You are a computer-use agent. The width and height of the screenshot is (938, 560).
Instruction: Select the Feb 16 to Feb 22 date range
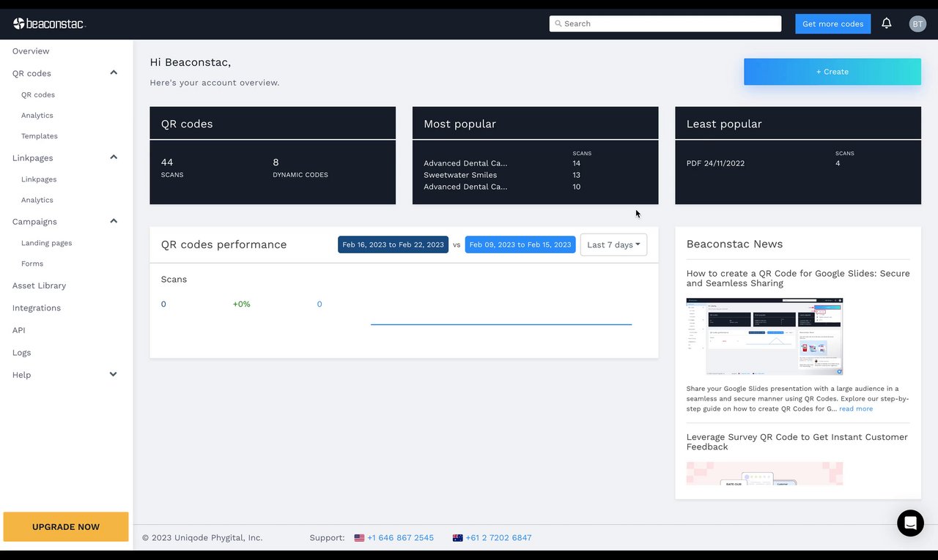coord(393,244)
